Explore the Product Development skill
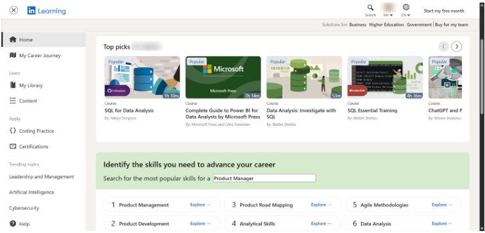This screenshot has width=485, height=233. 200,223
